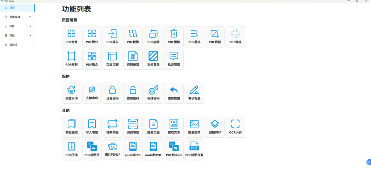The width and height of the screenshot is (371, 181).
Task: Select the PDF拆分 split tool
Action: tap(92, 36)
